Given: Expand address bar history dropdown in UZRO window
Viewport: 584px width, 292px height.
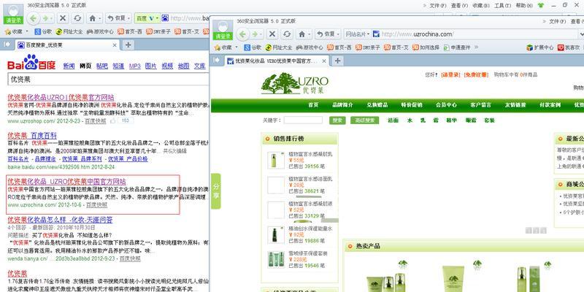Looking at the screenshot, I should coord(580,34).
